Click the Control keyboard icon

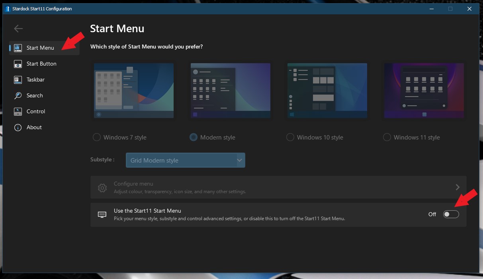tap(18, 112)
